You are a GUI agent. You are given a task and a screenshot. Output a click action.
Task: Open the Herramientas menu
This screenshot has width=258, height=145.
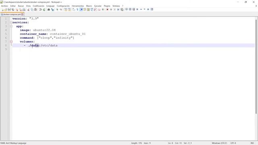click(78, 6)
